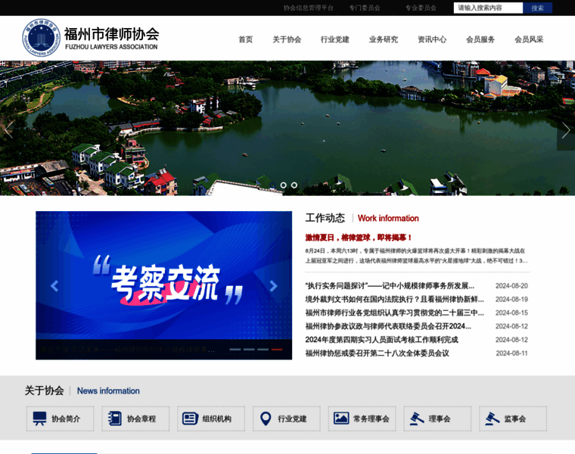Select the second hero banner indicator dot
The height and width of the screenshot is (454, 575).
pos(294,185)
